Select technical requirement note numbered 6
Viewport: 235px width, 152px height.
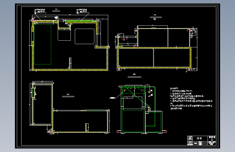click(x=191, y=107)
